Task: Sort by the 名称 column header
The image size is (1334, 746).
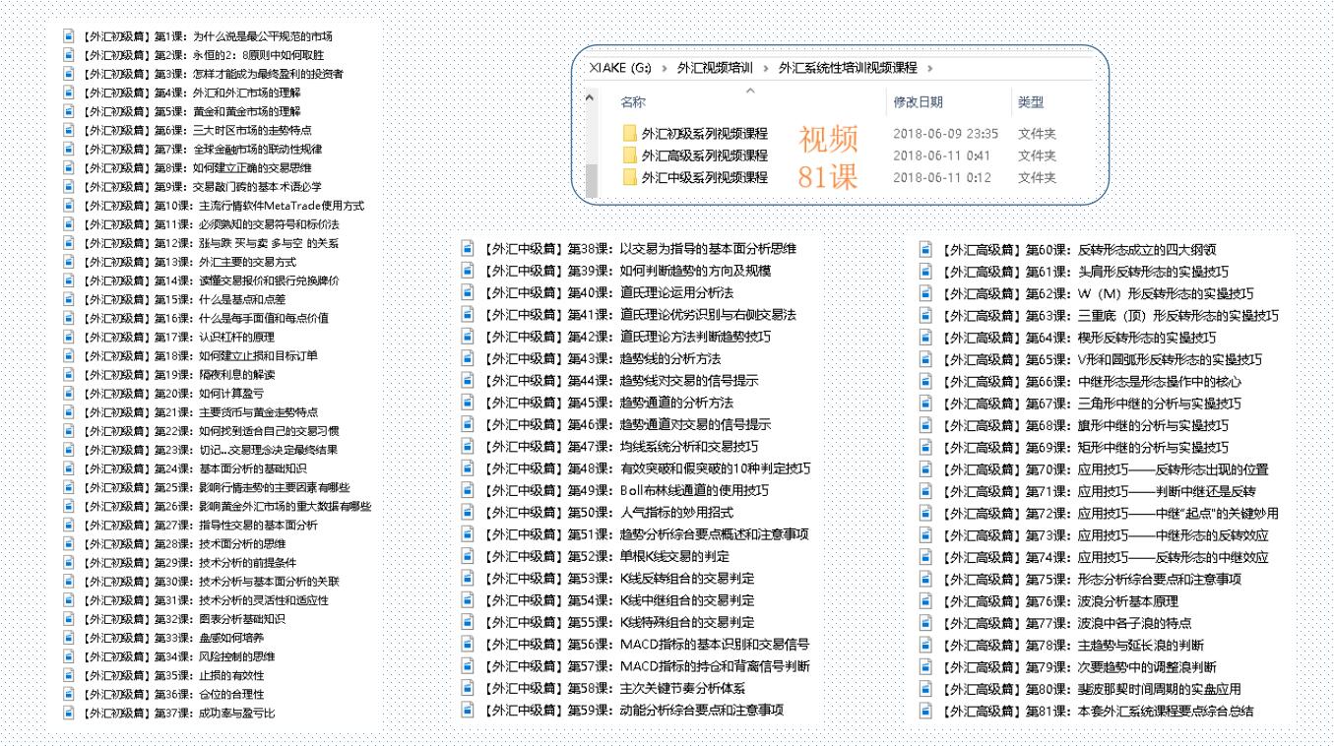Action: pyautogui.click(x=633, y=102)
